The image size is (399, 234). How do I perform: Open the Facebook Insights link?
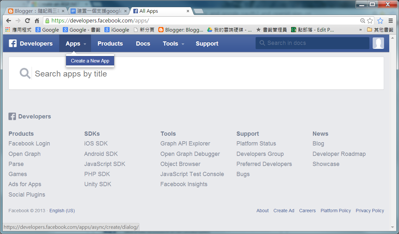pos(184,184)
